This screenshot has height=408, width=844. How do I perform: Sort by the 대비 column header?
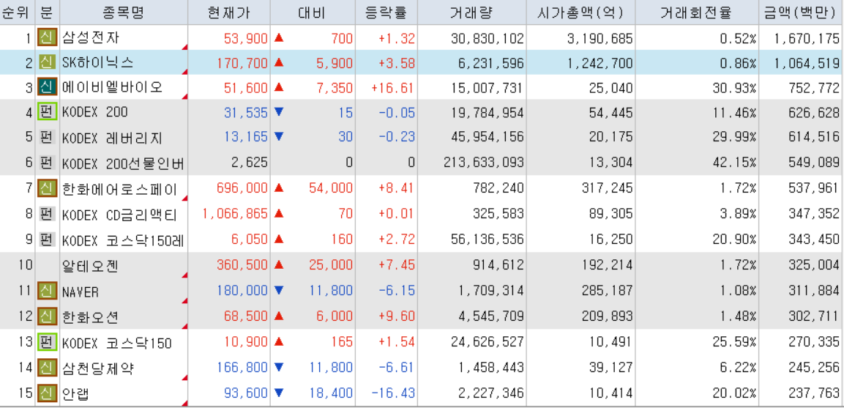tap(313, 12)
